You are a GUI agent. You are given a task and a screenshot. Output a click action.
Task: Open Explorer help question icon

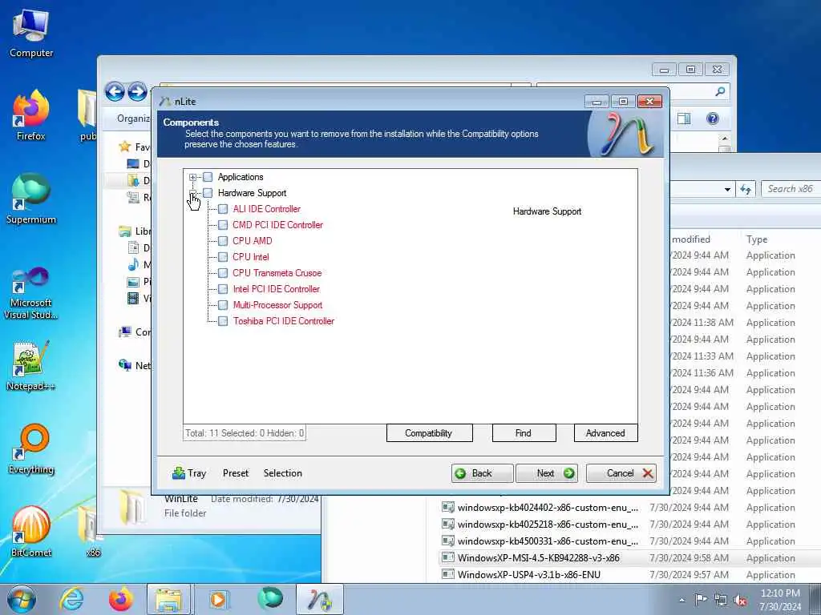point(713,119)
